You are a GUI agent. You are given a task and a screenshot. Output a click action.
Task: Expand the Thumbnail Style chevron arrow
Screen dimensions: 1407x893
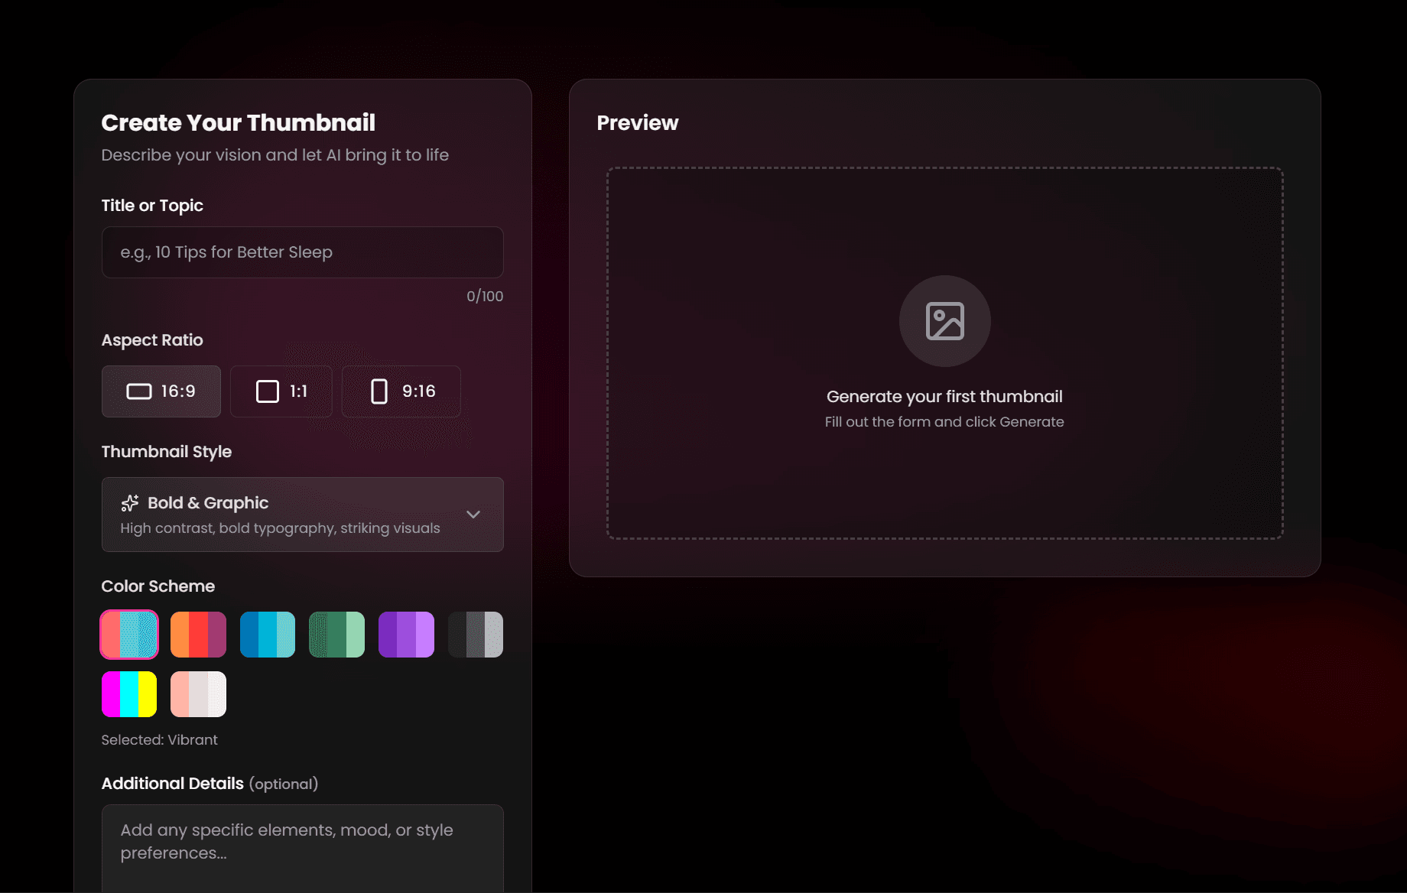tap(473, 515)
